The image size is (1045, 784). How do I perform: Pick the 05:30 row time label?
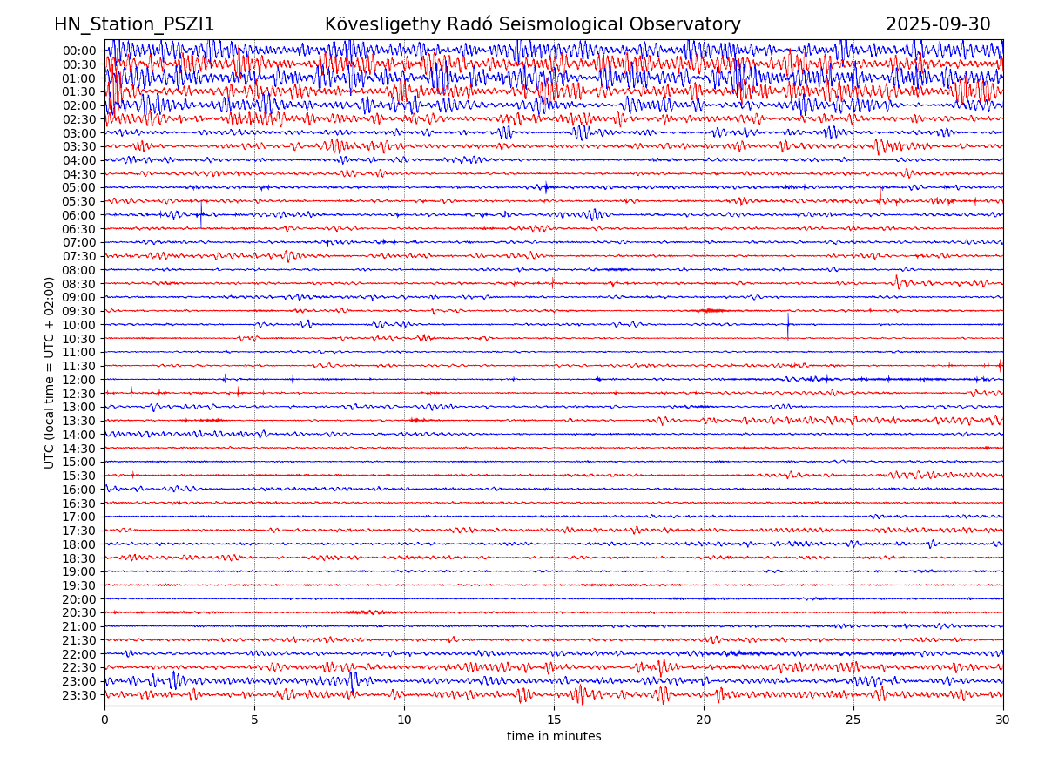[79, 201]
